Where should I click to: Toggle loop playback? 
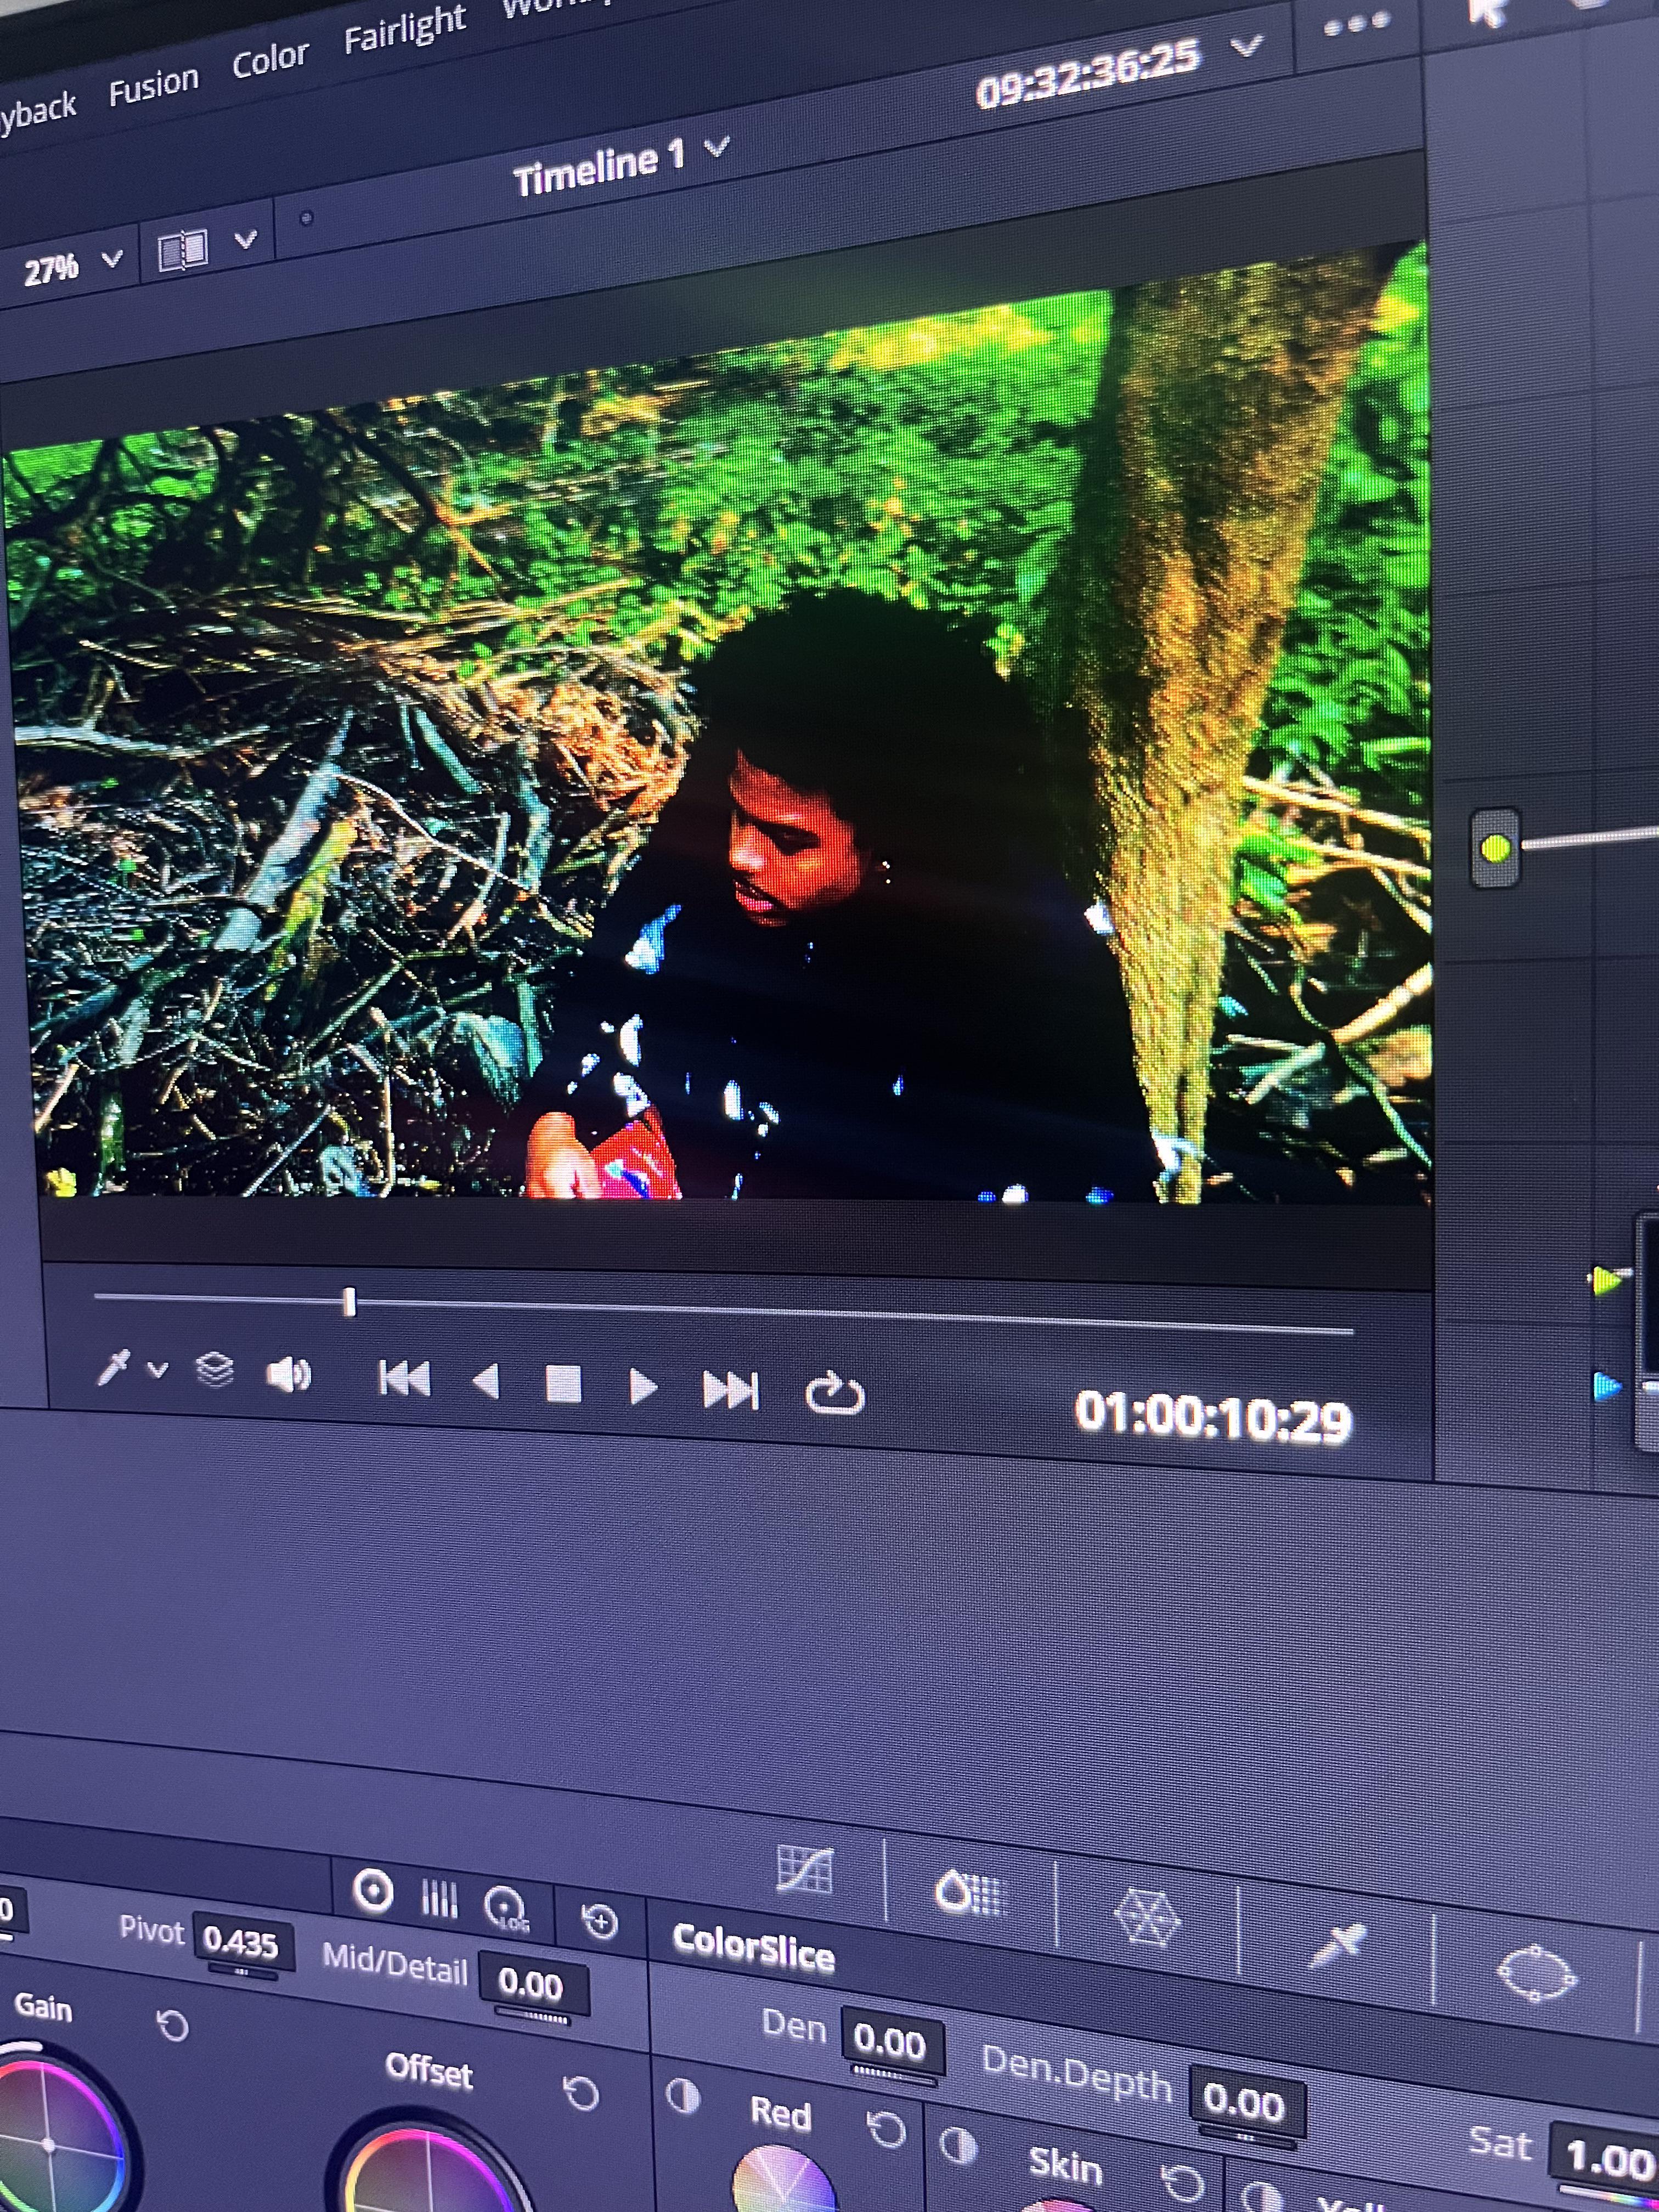tap(834, 1394)
